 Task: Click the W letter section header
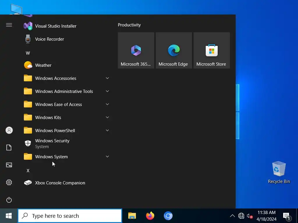coord(28,53)
